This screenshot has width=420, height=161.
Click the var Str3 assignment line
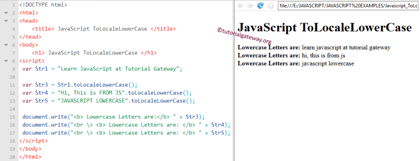80,85
